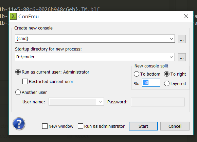Click the green lambda ConEmu title icon

coord(13,16)
